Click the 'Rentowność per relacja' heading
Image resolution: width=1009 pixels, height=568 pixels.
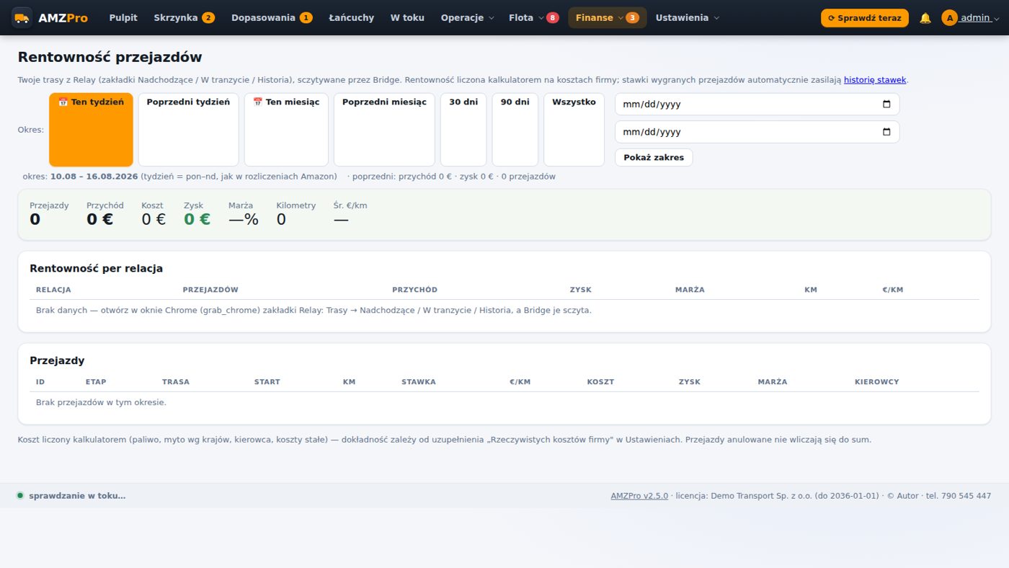[x=96, y=268]
